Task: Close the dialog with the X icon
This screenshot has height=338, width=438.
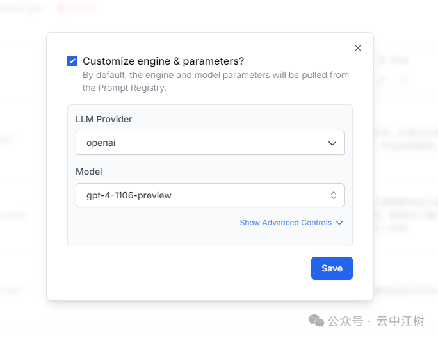Action: click(x=358, y=48)
